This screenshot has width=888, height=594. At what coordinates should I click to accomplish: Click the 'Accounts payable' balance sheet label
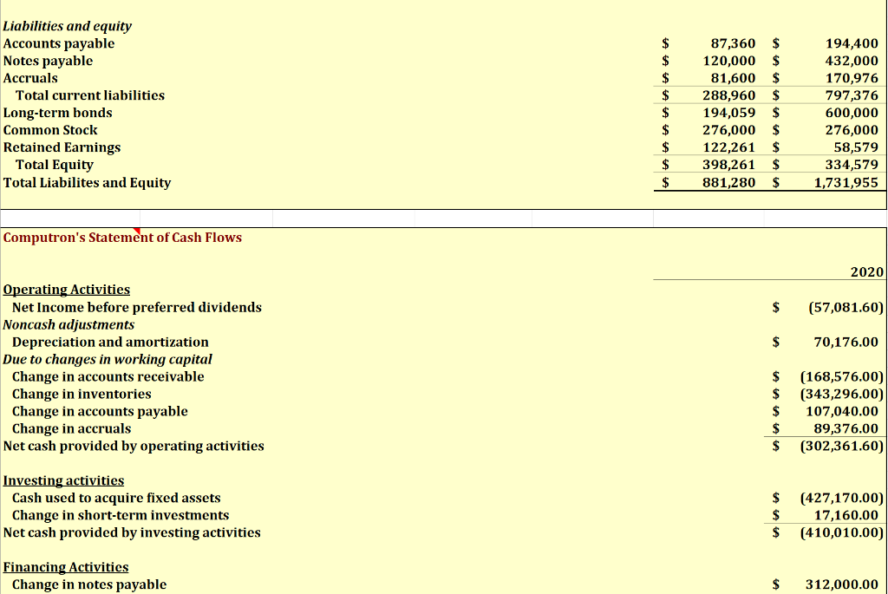point(59,43)
